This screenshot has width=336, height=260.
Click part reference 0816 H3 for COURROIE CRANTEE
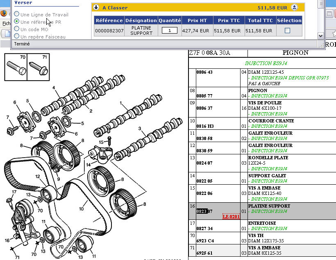[x=205, y=127]
